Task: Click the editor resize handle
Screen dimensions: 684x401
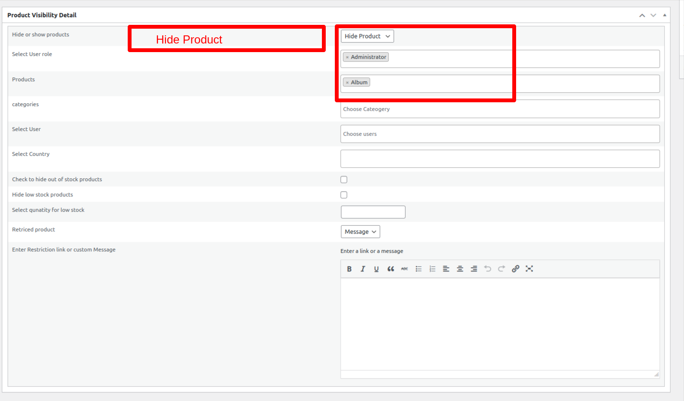Action: (656, 374)
